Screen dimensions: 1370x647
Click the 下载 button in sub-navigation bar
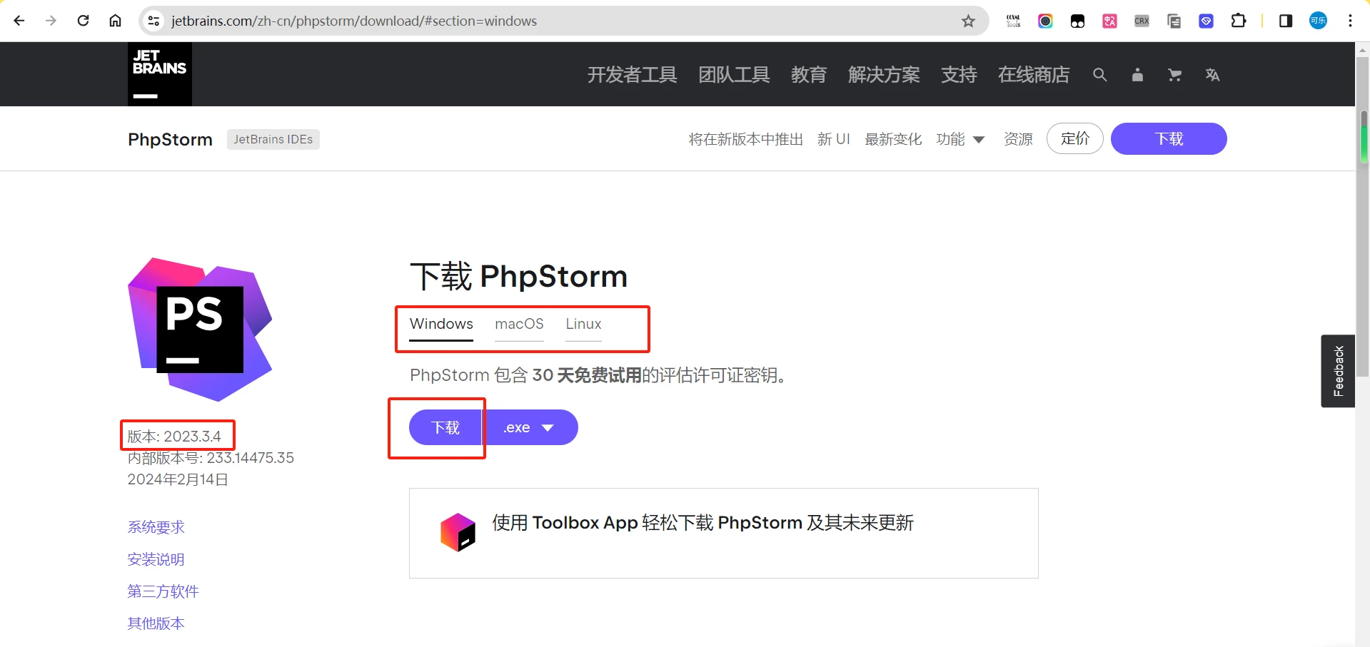click(x=1169, y=138)
